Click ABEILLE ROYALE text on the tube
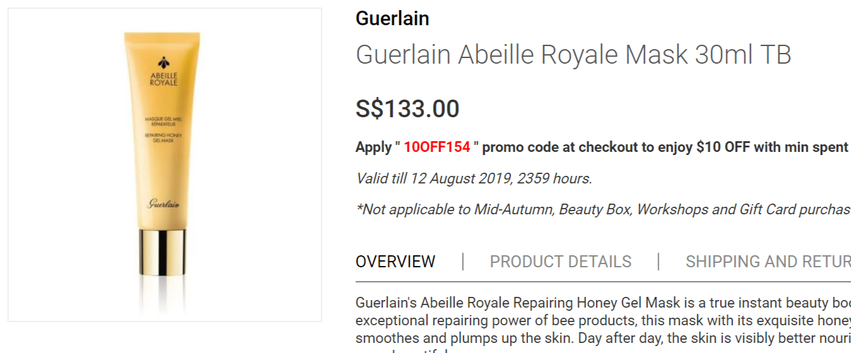This screenshot has width=851, height=353. click(164, 79)
